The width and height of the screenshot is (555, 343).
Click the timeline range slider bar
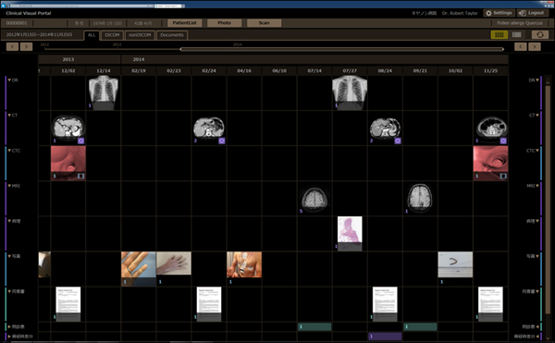coord(342,49)
